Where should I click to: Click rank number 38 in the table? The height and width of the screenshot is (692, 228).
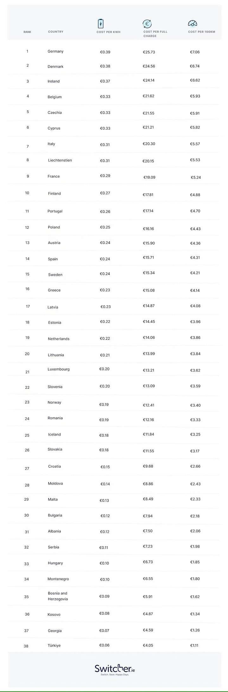point(26,646)
